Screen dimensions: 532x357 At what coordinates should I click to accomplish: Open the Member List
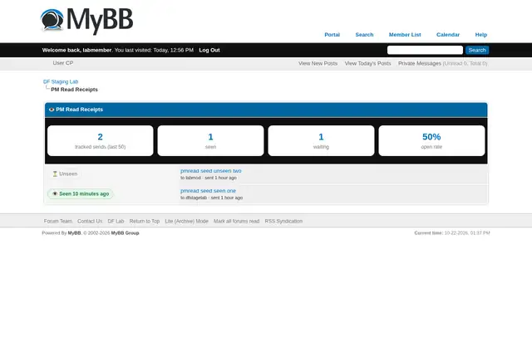point(405,35)
